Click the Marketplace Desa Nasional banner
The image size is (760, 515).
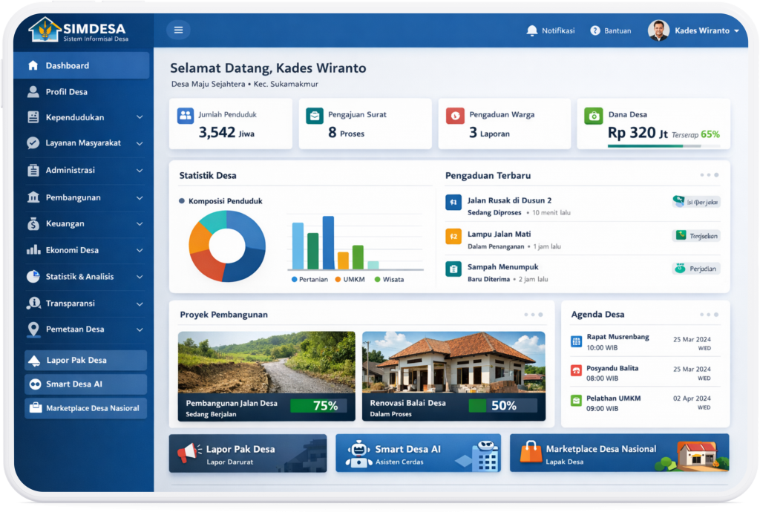tap(619, 453)
